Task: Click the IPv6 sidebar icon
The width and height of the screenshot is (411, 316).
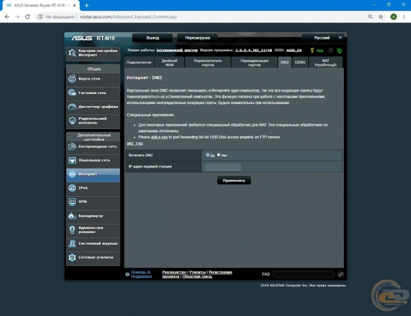Action: pos(72,188)
